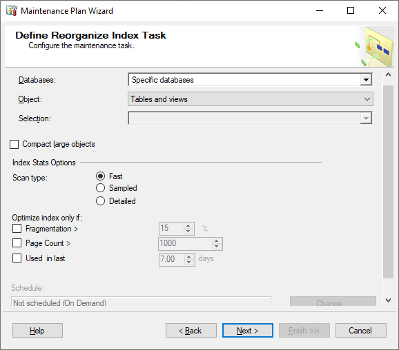This screenshot has height=350, width=399.
Task: Select the Detailed scan type
Action: [100, 201]
